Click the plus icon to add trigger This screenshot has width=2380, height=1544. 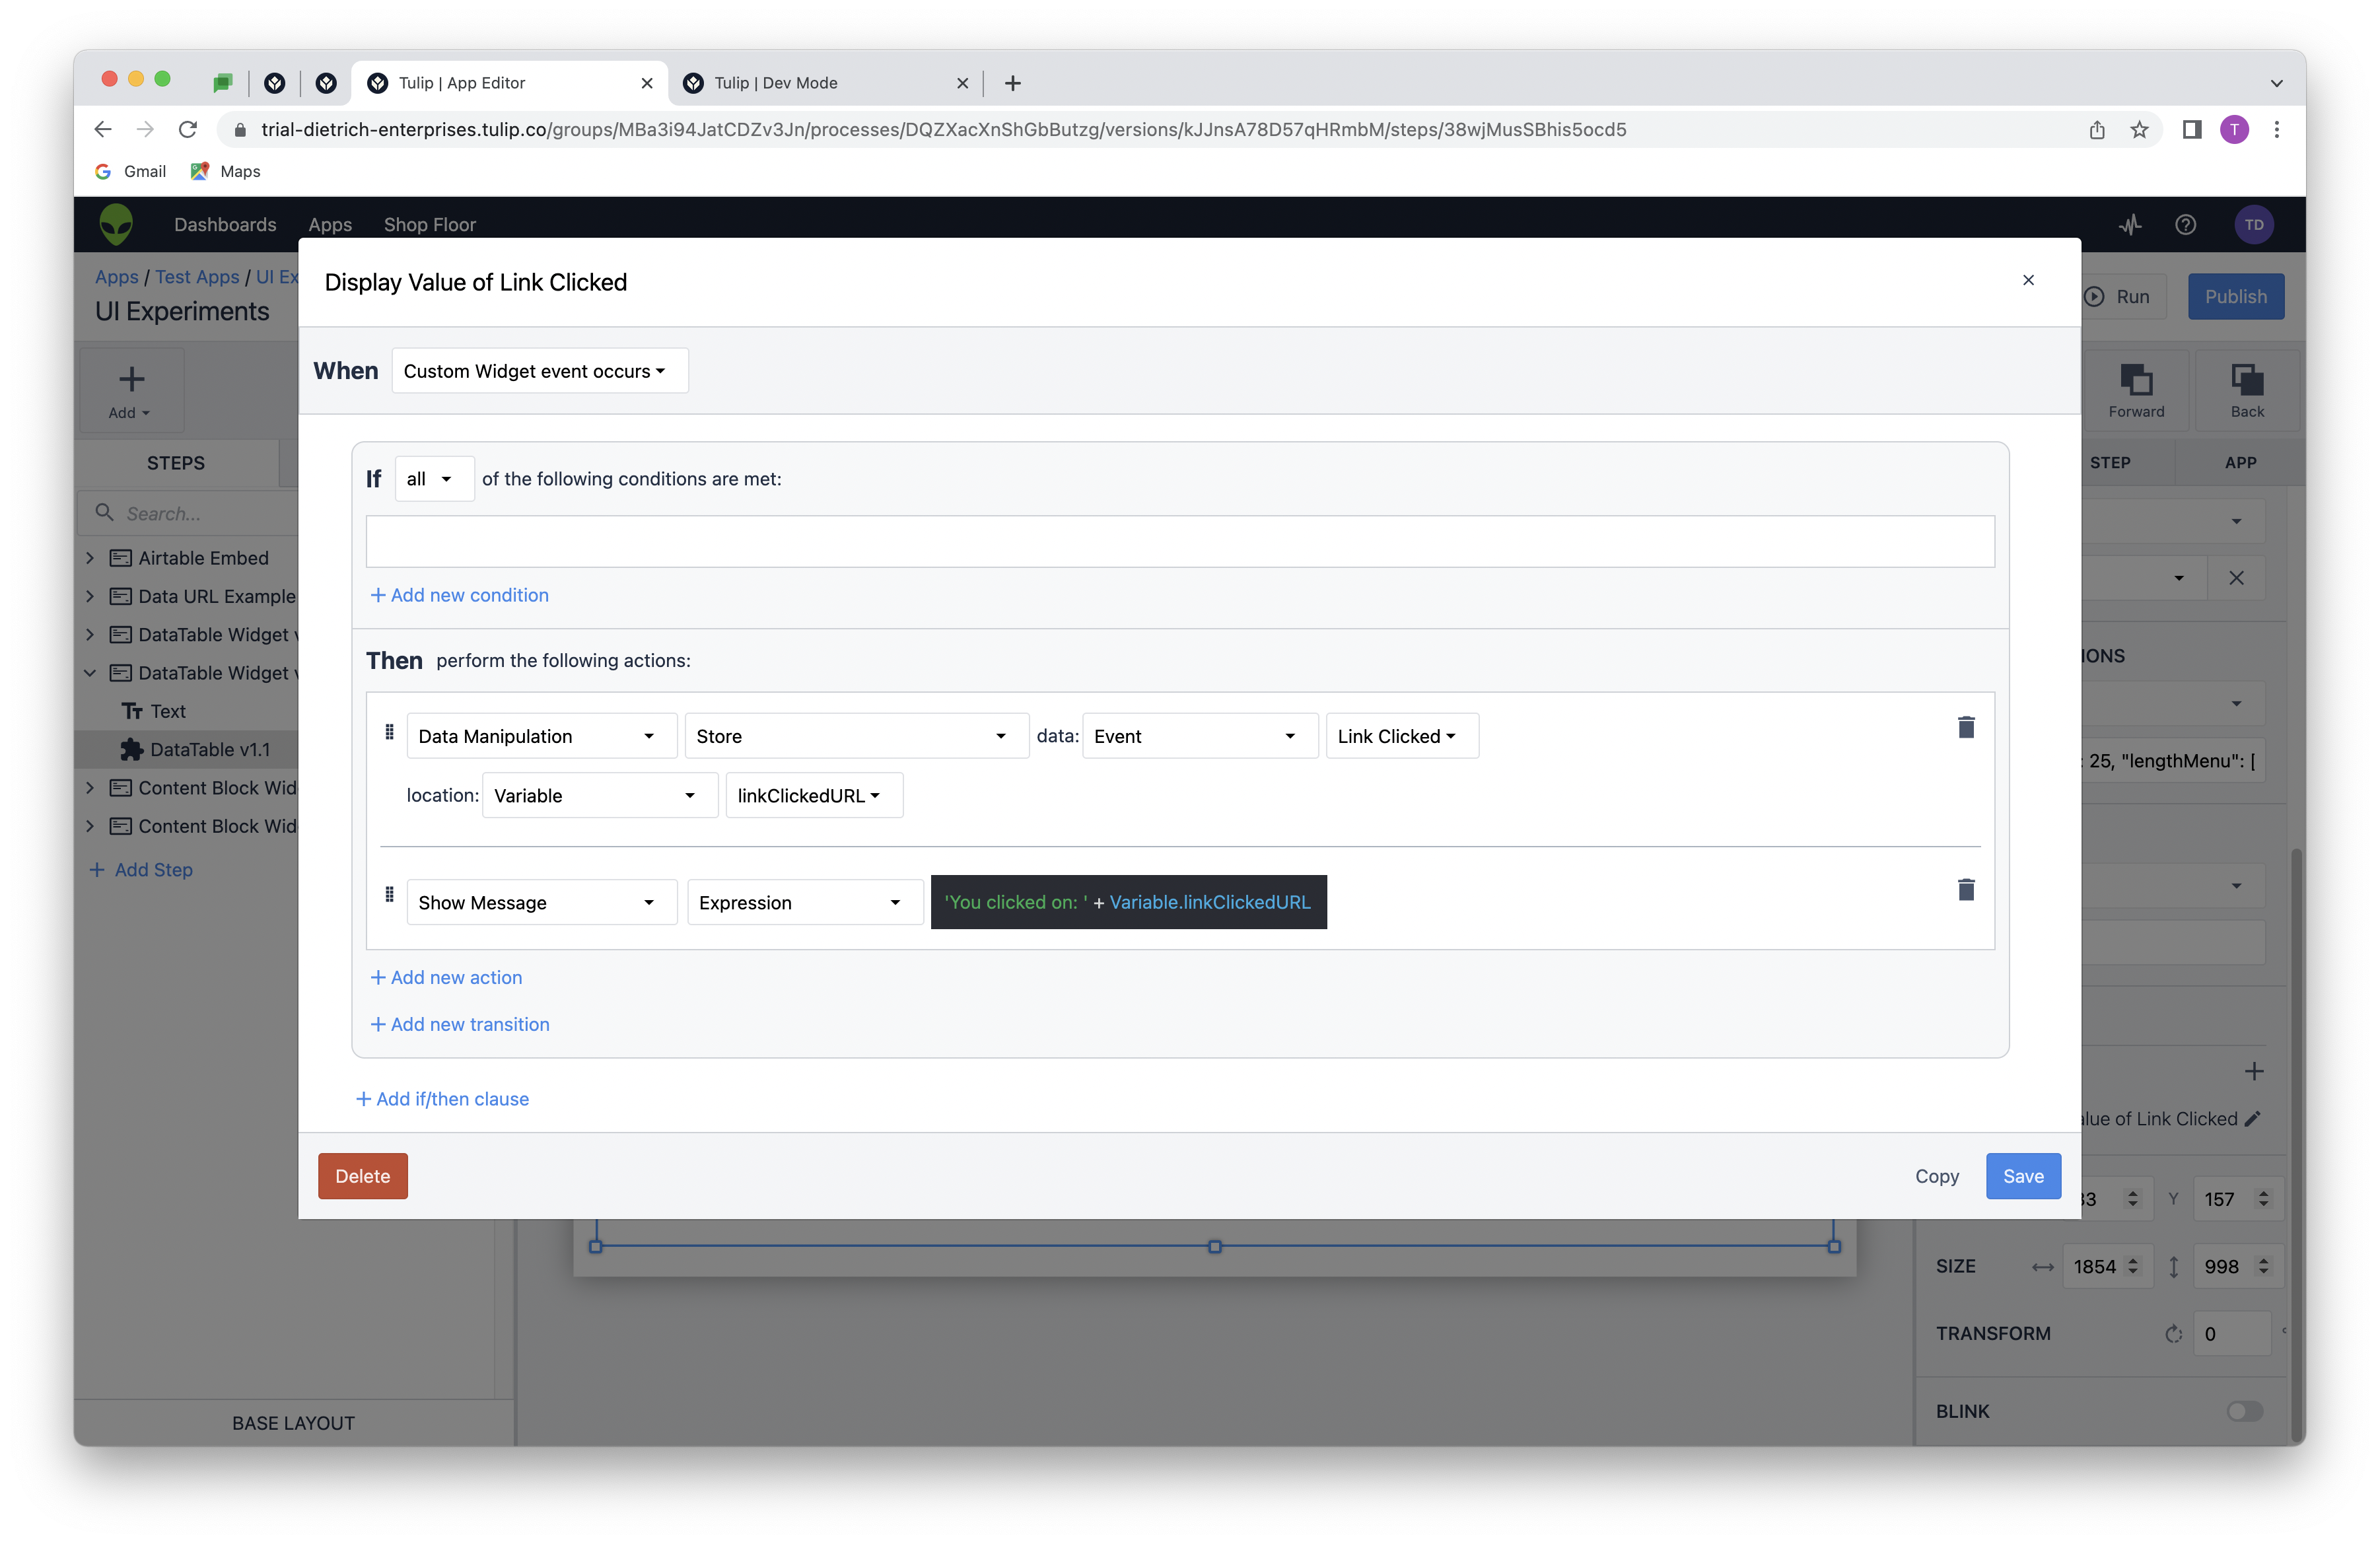click(x=2253, y=1071)
